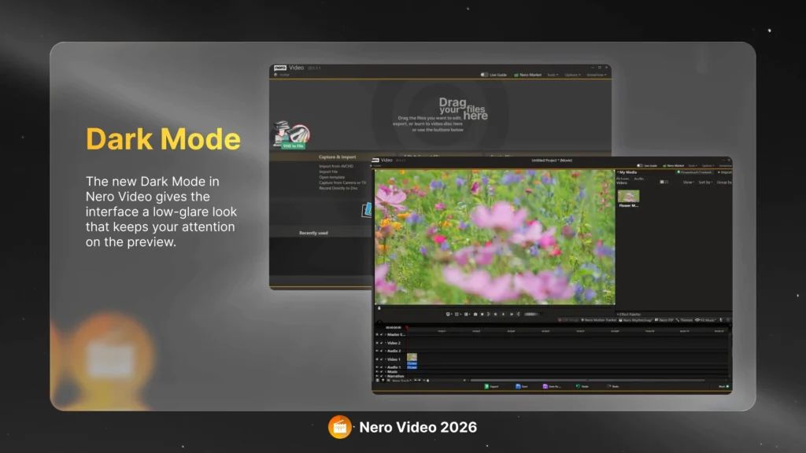Click the Fit Music icon
Viewport: 806px width, 453px height.
pos(704,320)
